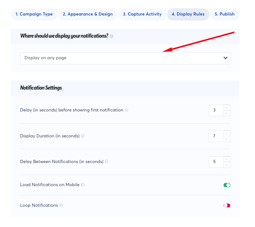Increase Display Duration with up arrow
The image size is (255, 227).
tap(226, 133)
